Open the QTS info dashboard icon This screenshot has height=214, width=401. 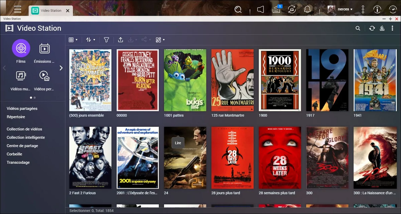tap(377, 9)
